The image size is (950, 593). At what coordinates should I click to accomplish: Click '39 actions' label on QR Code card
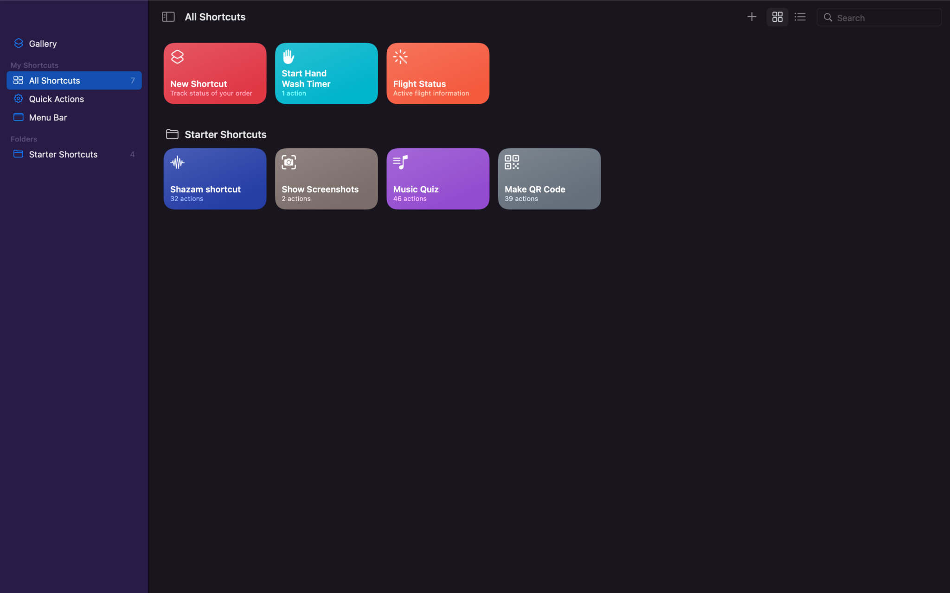point(521,199)
